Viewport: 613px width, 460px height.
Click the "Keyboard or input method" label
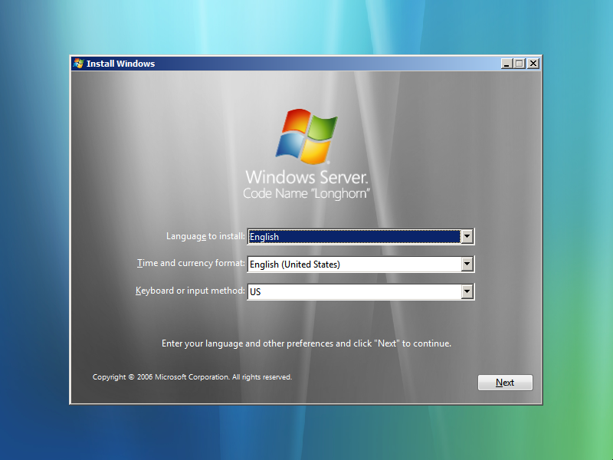[x=190, y=291]
